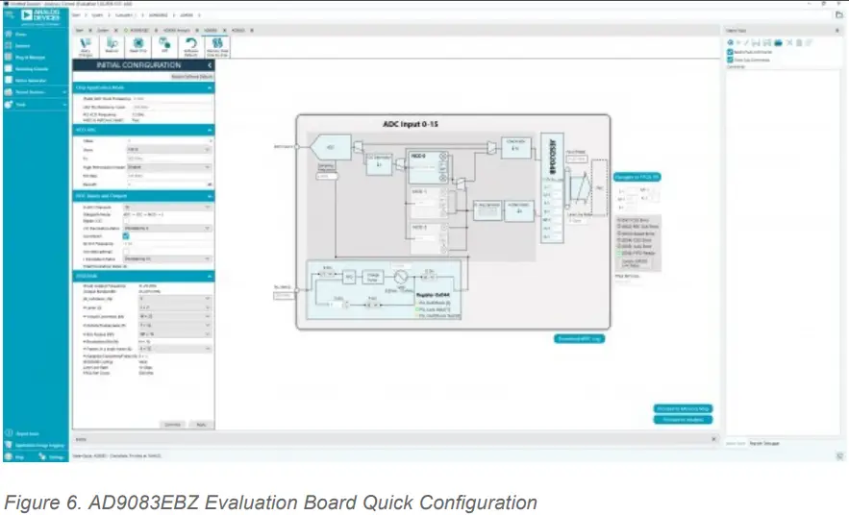
Task: Click the blue button below the ADC diagram
Action: 579,338
